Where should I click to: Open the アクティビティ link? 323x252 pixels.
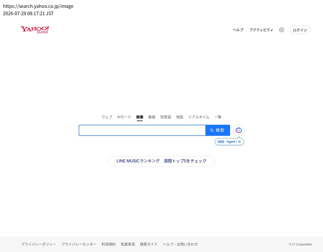coord(261,30)
